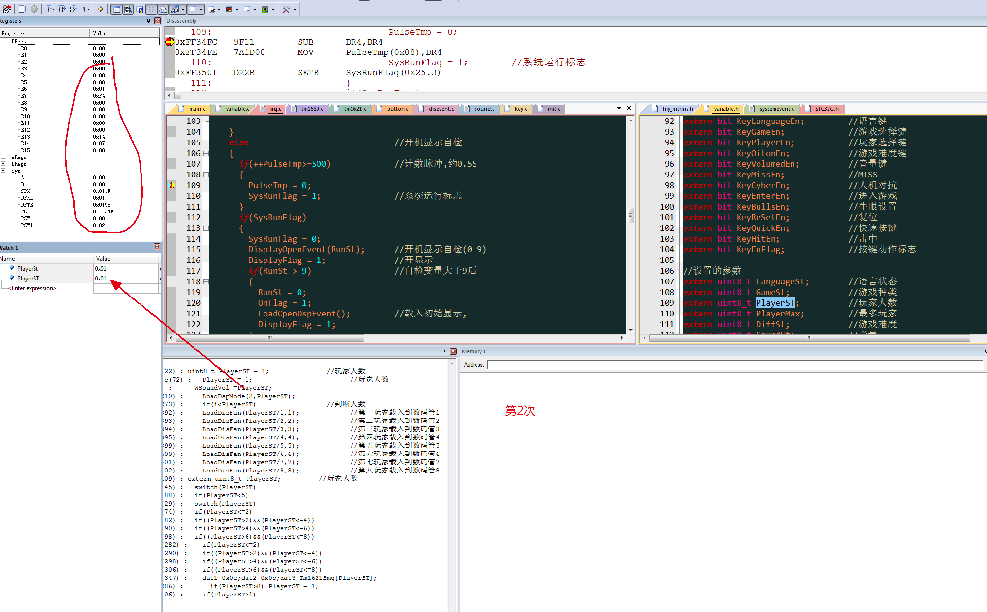Click the Run program icon
The height and width of the screenshot is (612, 987).
[x=22, y=9]
